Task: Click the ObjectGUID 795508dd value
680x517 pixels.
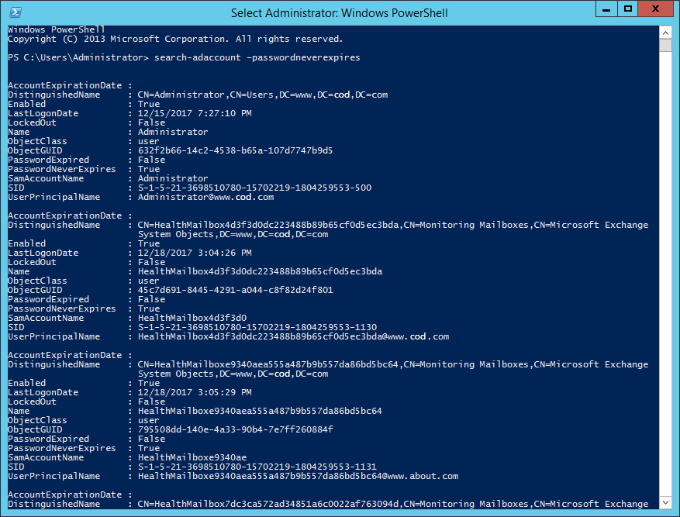Action: pyautogui.click(x=236, y=429)
